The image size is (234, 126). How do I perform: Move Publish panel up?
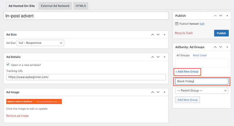point(215,16)
